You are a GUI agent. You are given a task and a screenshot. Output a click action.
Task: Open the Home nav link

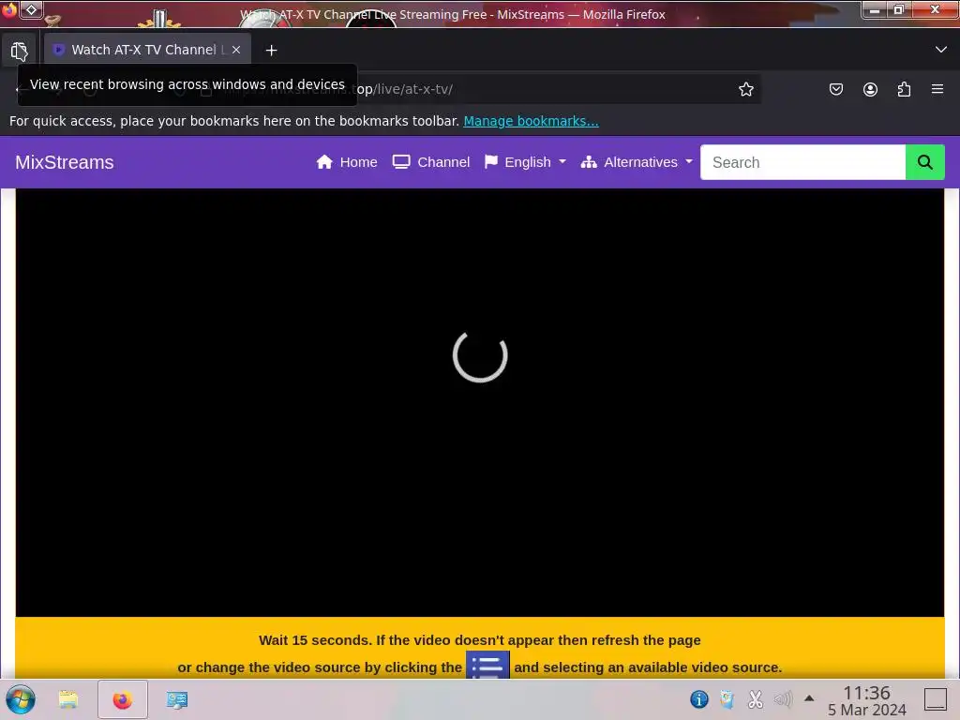tap(347, 162)
